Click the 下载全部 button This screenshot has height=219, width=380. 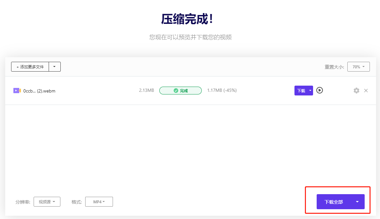tap(334, 202)
